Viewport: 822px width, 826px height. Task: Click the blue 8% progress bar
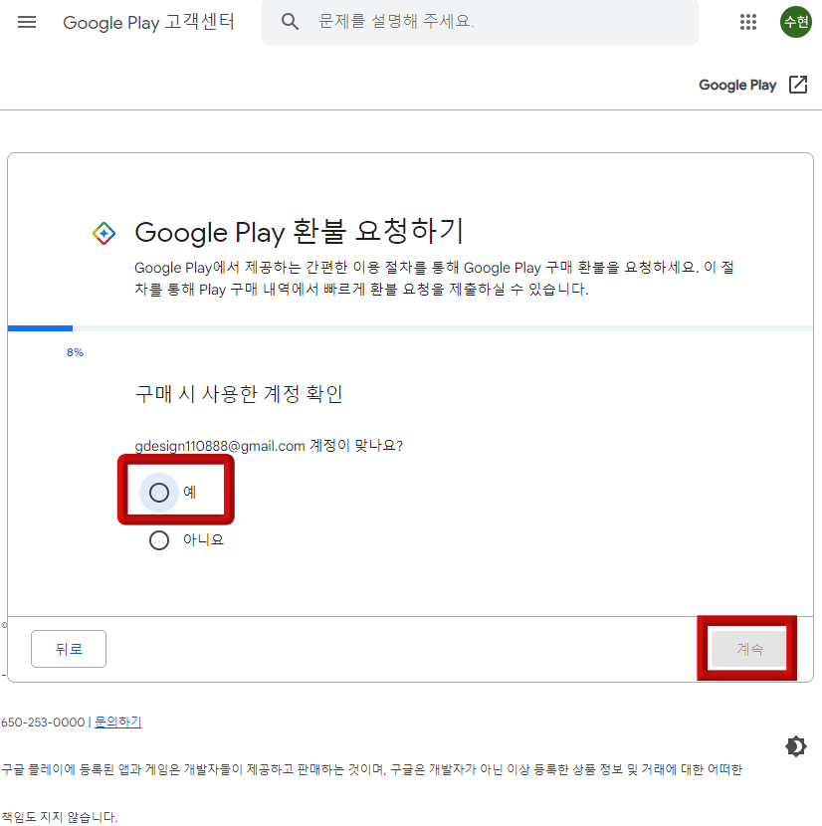click(40, 327)
